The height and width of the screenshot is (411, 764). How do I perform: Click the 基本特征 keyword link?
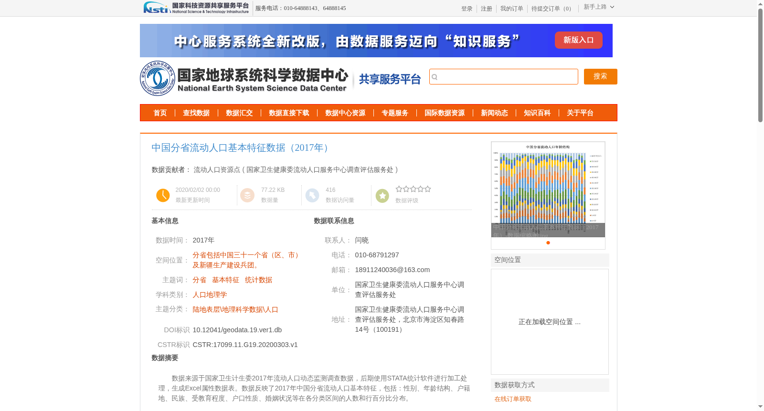(x=226, y=280)
